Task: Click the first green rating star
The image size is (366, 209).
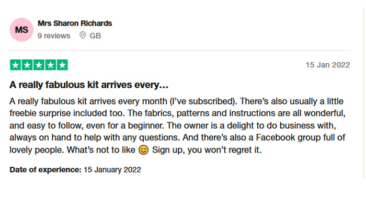Action: (x=16, y=65)
